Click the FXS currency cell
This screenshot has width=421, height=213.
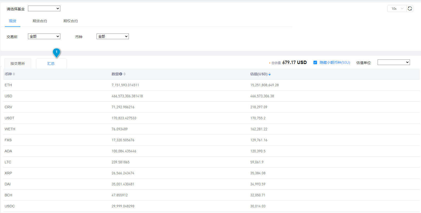pyautogui.click(x=8, y=140)
